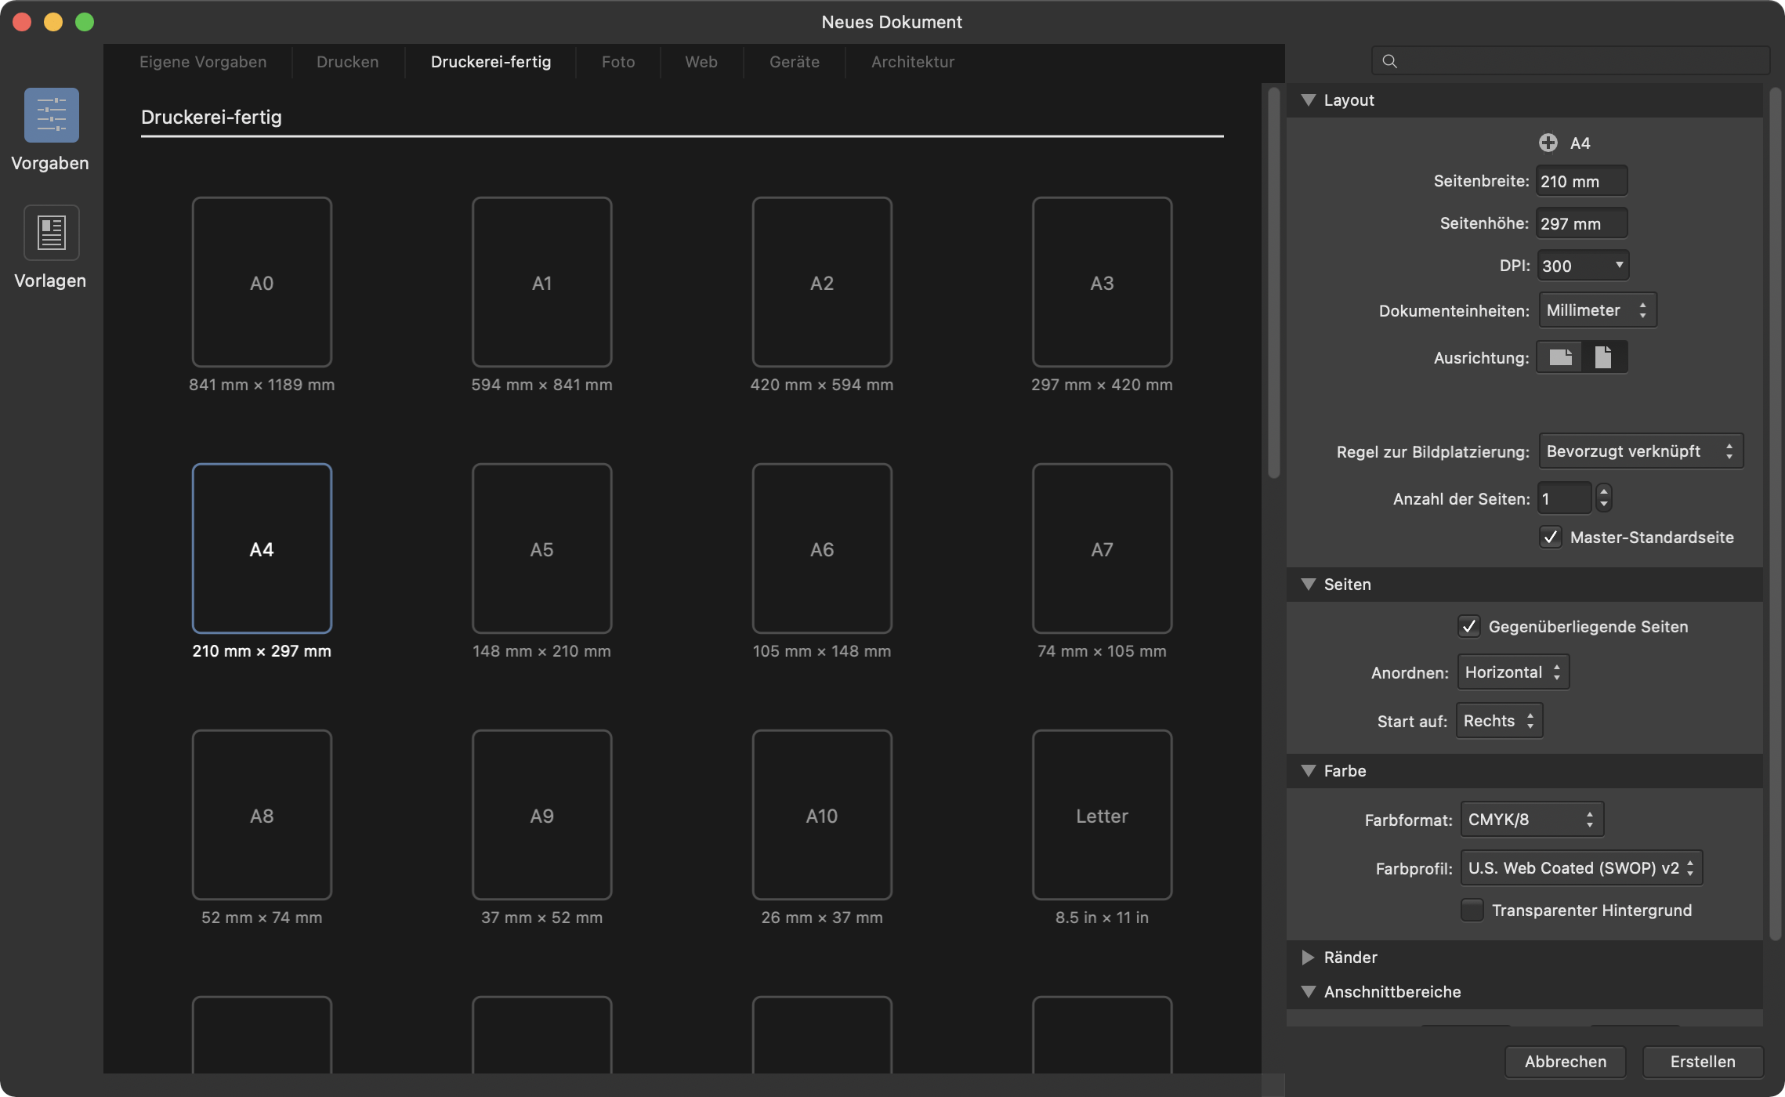The height and width of the screenshot is (1097, 1785).
Task: Switch to Drucken tab
Action: click(x=347, y=62)
